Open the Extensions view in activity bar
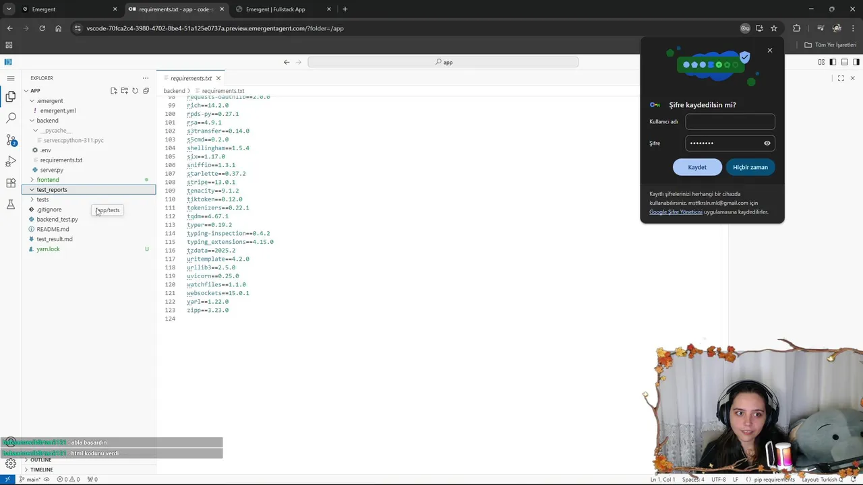This screenshot has height=485, width=863. pos(11,183)
